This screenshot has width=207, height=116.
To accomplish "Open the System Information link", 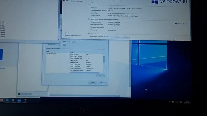I will click(26, 94).
